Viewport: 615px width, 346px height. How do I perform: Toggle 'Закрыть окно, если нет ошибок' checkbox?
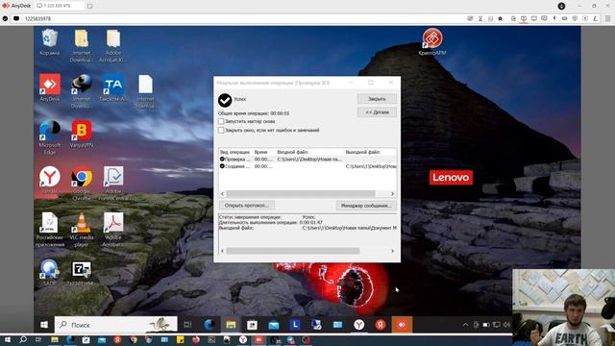tap(221, 131)
